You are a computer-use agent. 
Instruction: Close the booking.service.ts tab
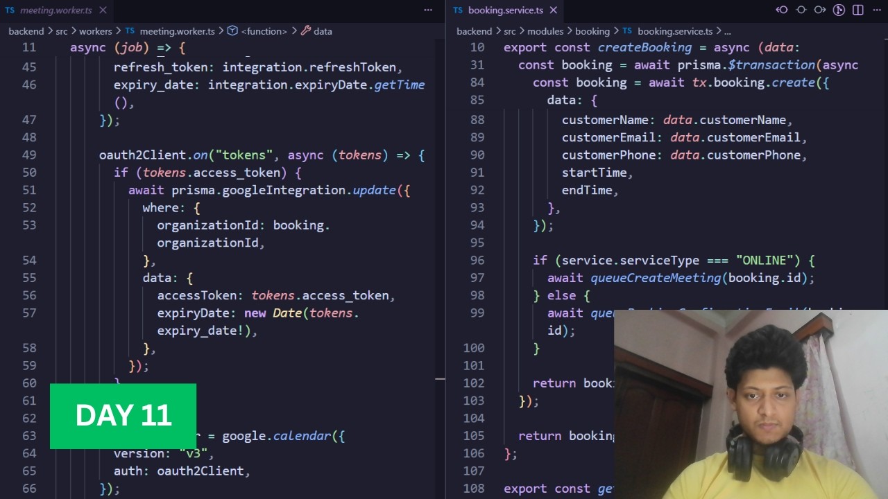tap(553, 10)
